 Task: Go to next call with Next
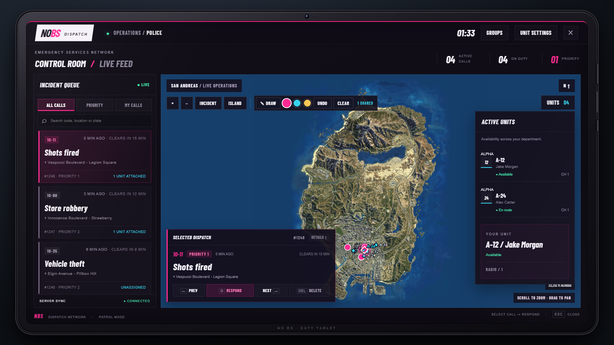pyautogui.click(x=271, y=291)
